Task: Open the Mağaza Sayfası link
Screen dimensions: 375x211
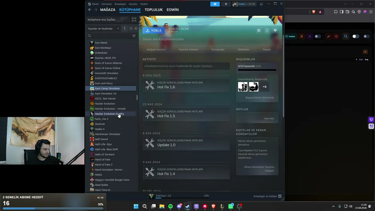Action: click(156, 50)
